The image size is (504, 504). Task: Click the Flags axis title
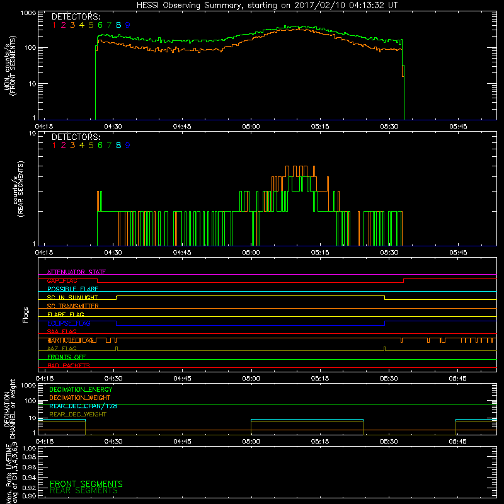click(26, 314)
